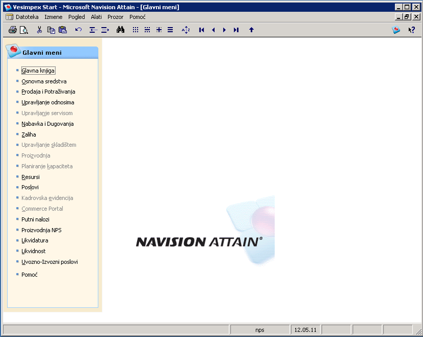The width and height of the screenshot is (423, 337).
Task: Click the Navision app icon in title bar
Action: 8,7
